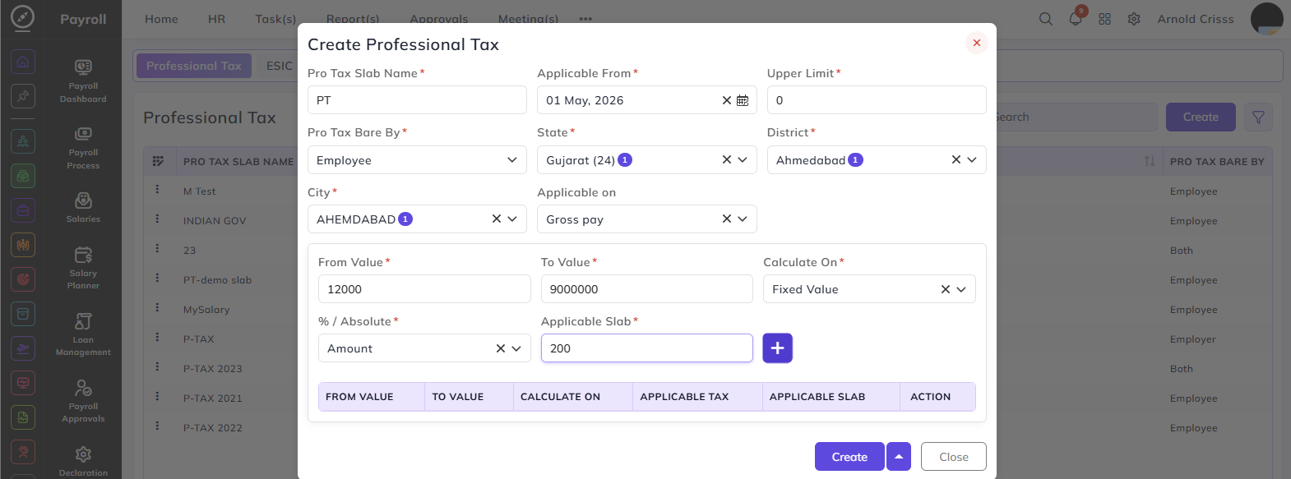Open the filter icon beside background Create

pos(1258,117)
